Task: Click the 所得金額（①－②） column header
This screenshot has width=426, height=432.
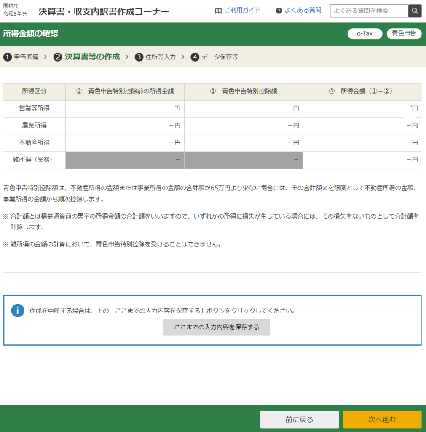Action: coord(362,91)
